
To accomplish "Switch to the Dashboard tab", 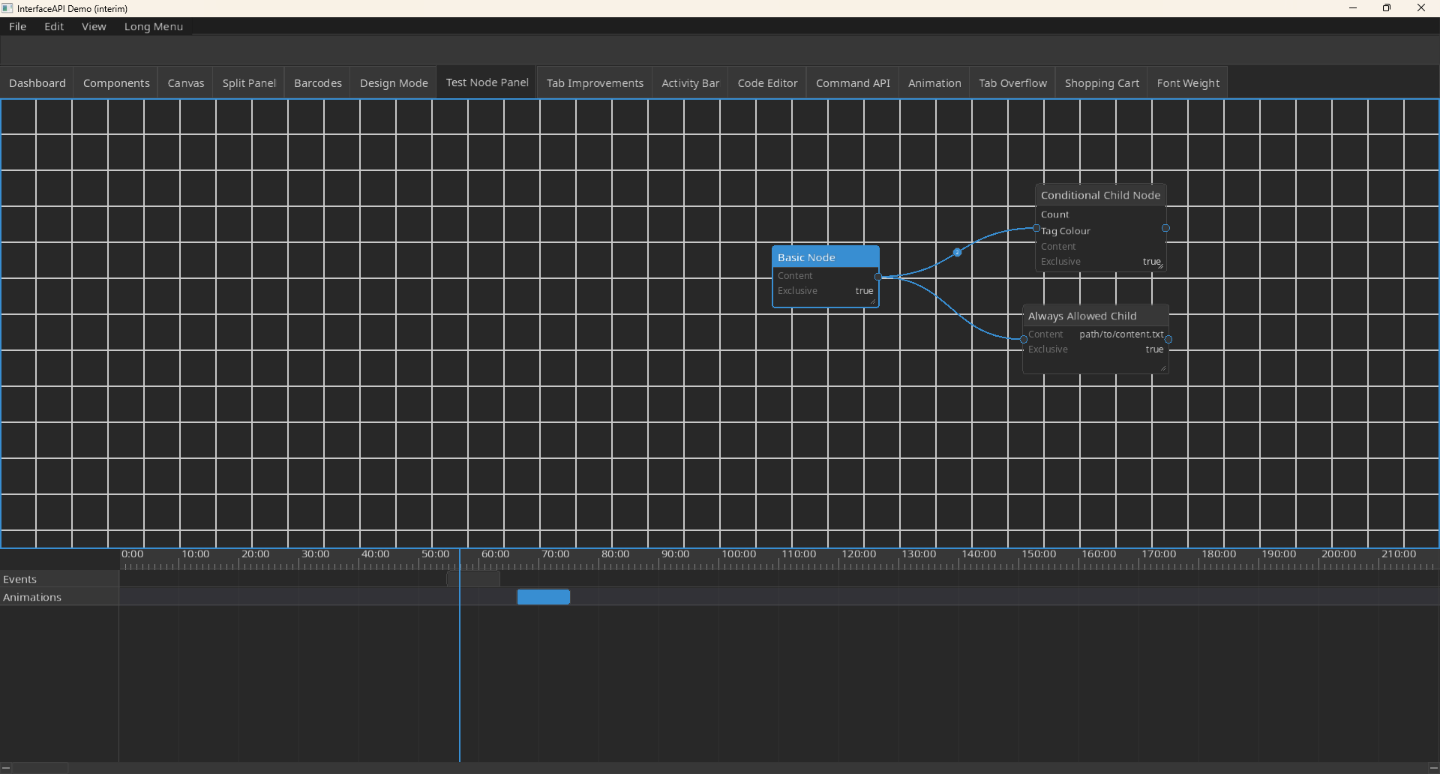I will coord(37,83).
